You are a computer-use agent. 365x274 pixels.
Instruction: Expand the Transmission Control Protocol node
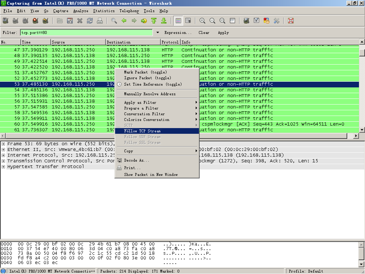[3, 161]
